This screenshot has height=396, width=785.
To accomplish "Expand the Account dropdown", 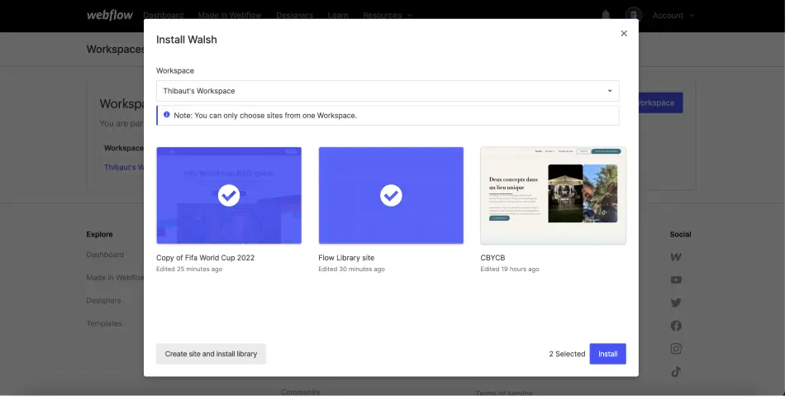I will pyautogui.click(x=673, y=16).
